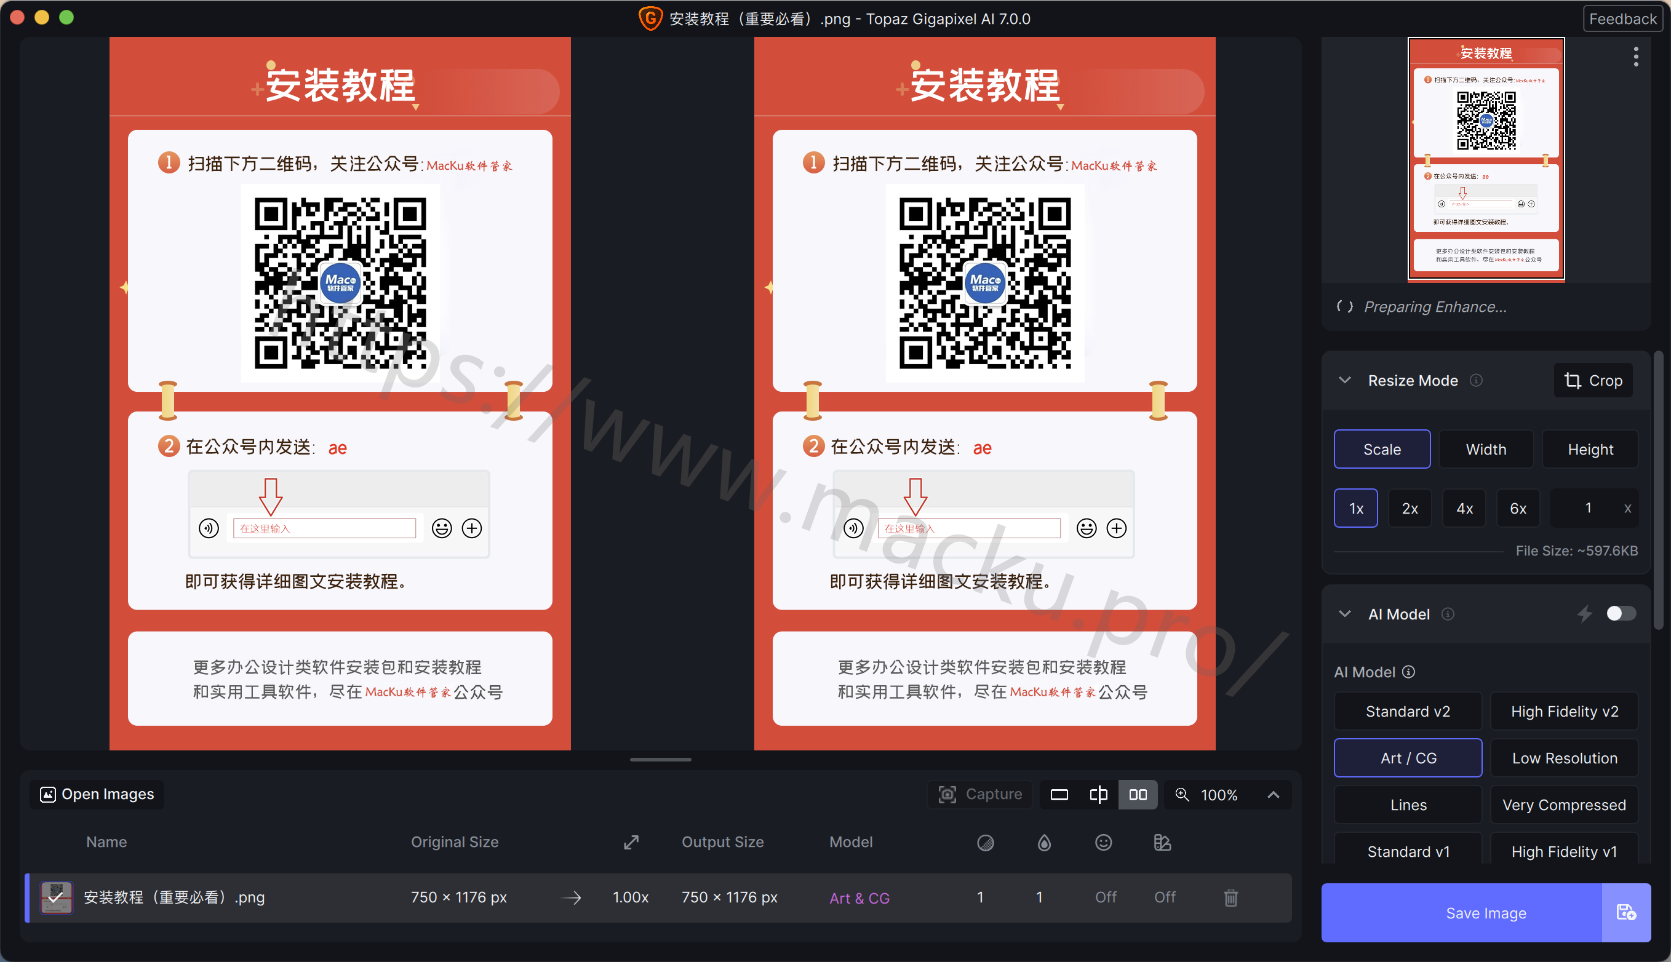The width and height of the screenshot is (1671, 962).
Task: Select the 2x scale option
Action: [1410, 508]
